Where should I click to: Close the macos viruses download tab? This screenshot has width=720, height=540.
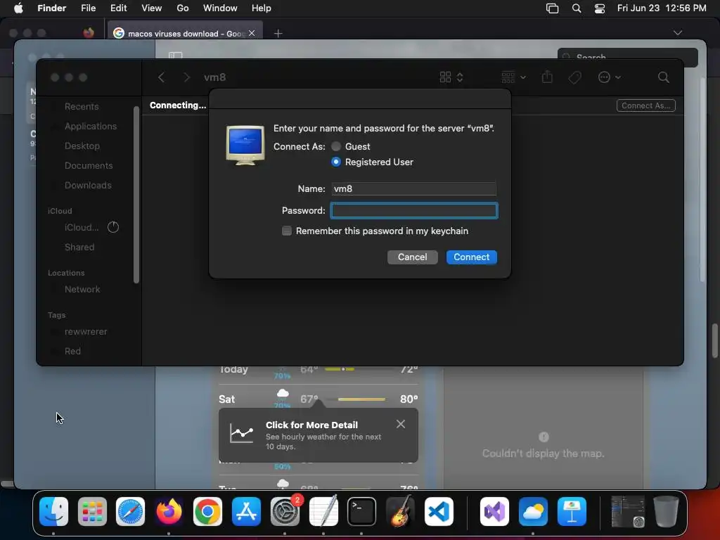[252, 33]
